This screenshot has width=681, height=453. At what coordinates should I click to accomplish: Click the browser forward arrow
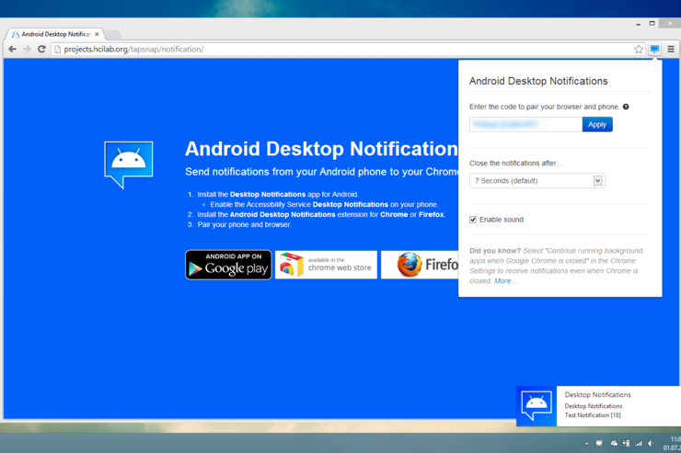[27, 50]
